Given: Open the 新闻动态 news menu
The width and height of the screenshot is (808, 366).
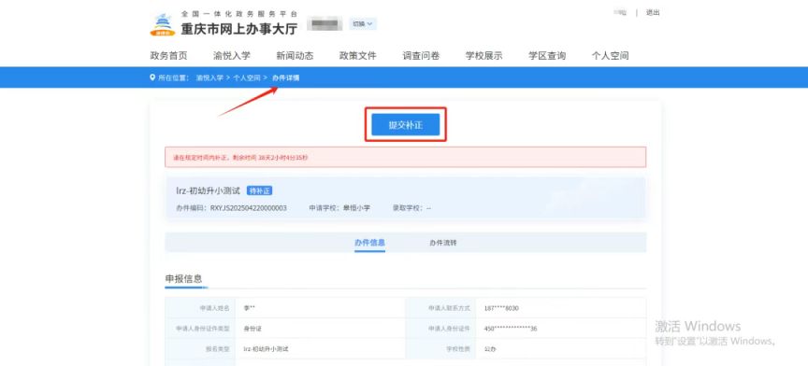Looking at the screenshot, I should [295, 56].
